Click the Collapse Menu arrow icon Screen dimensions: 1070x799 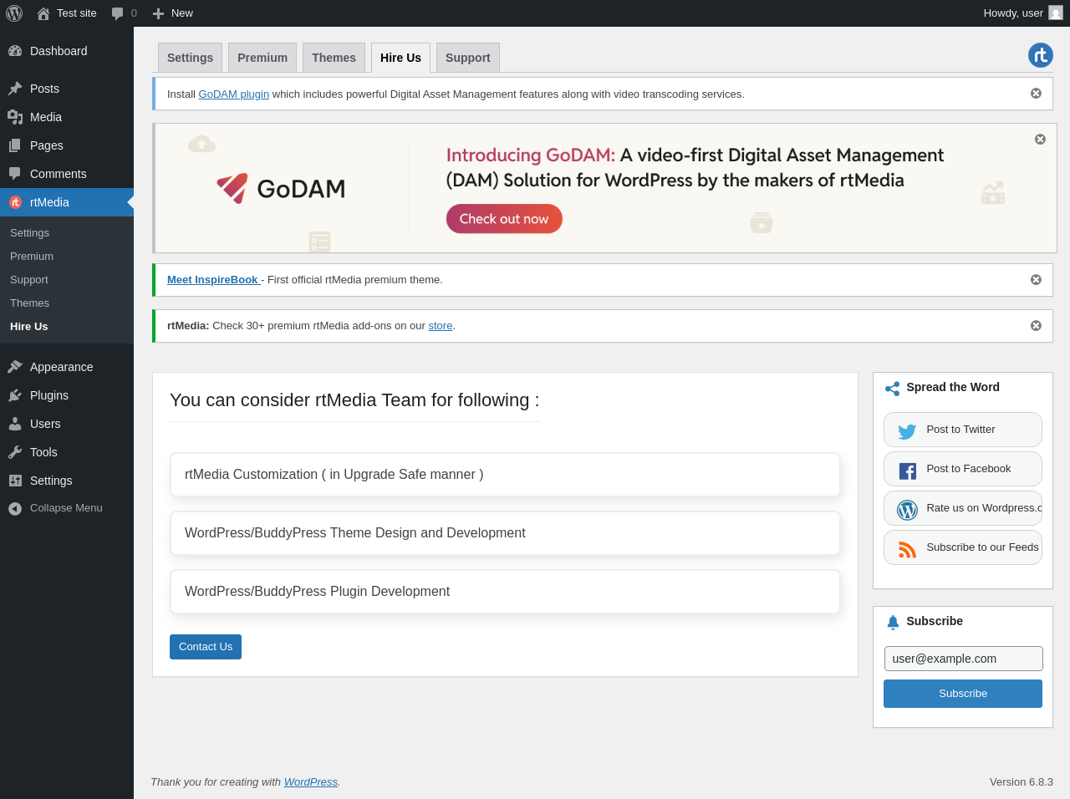point(15,508)
